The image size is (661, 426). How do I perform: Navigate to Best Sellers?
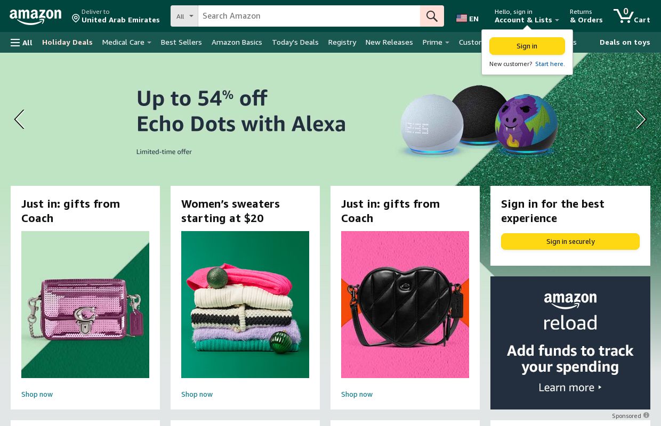tap(181, 42)
